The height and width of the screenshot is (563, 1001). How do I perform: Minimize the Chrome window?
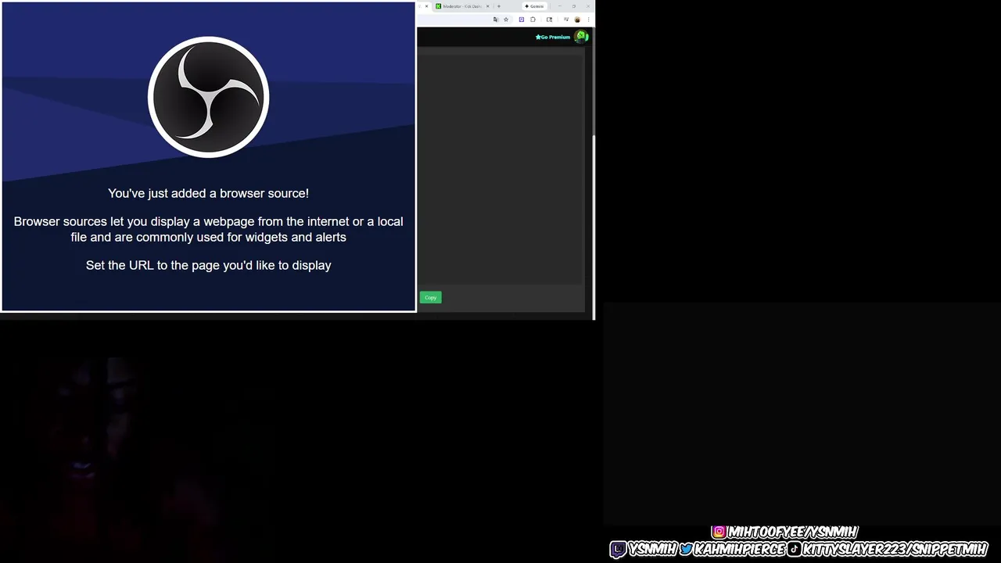click(560, 6)
